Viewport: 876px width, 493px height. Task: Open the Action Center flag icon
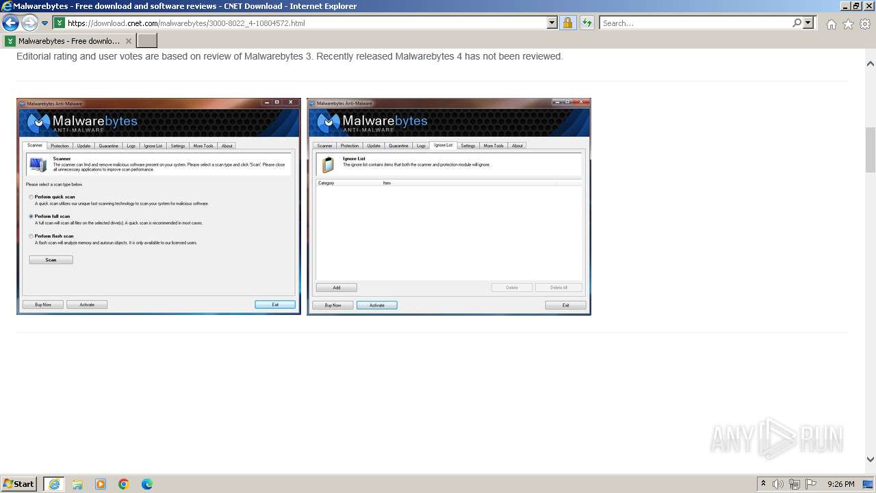[x=811, y=484]
